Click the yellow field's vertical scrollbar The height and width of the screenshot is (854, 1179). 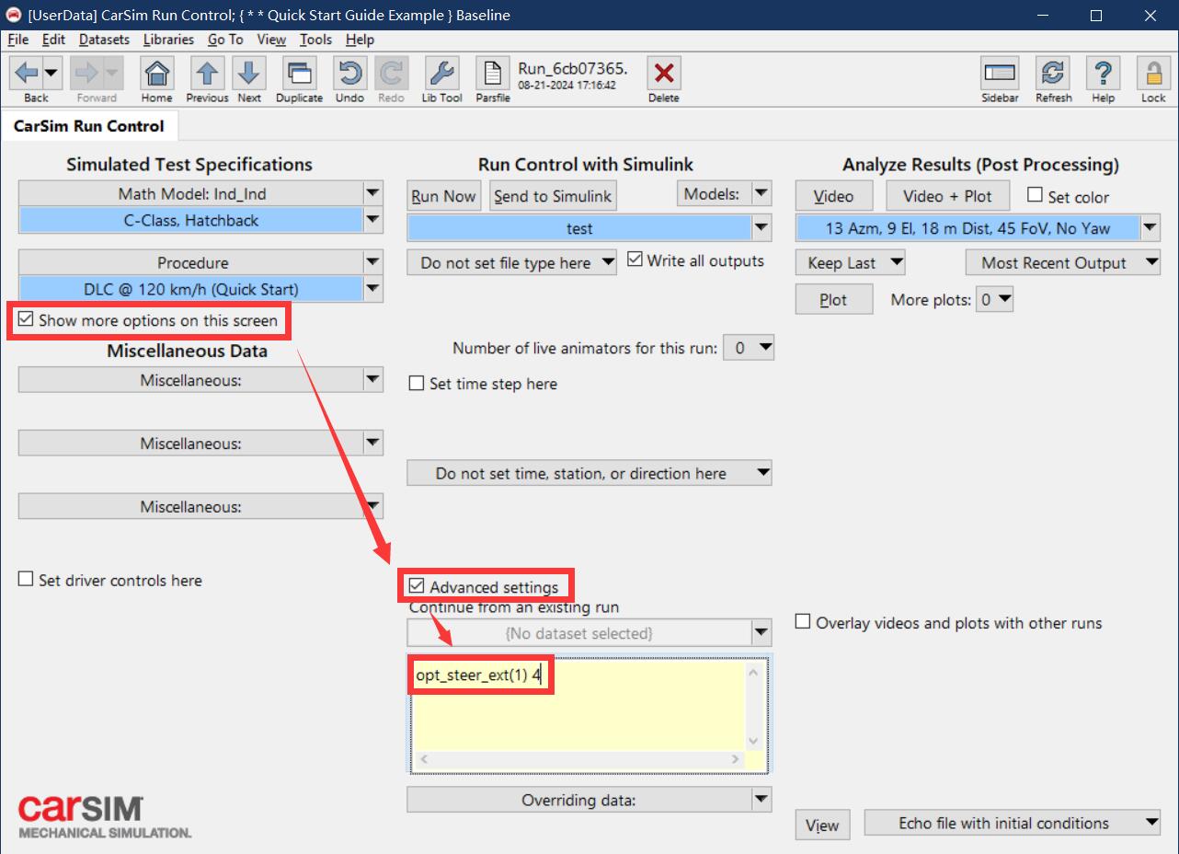click(753, 706)
